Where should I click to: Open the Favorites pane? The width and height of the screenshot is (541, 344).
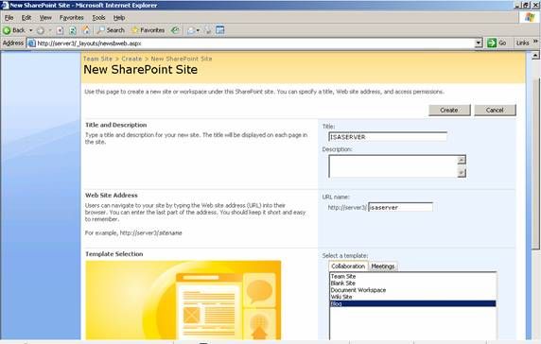click(x=148, y=30)
